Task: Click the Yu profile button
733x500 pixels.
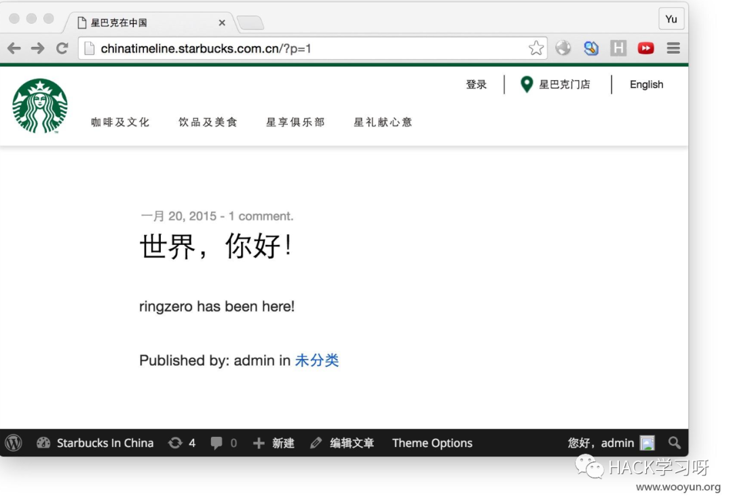Action: [x=671, y=19]
